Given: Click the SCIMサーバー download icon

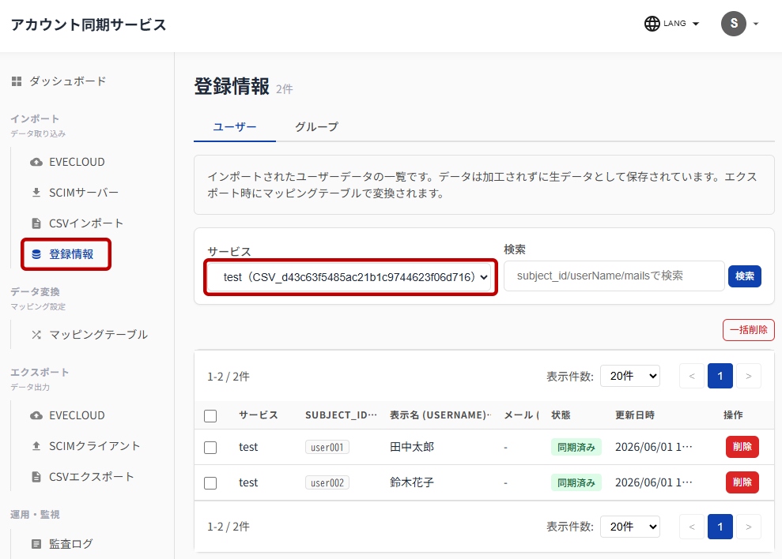Looking at the screenshot, I should click(36, 193).
